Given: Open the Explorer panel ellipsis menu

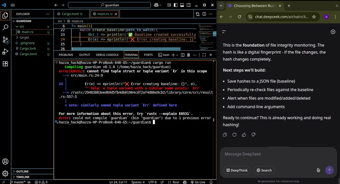Looking at the screenshot, I should point(48,14).
